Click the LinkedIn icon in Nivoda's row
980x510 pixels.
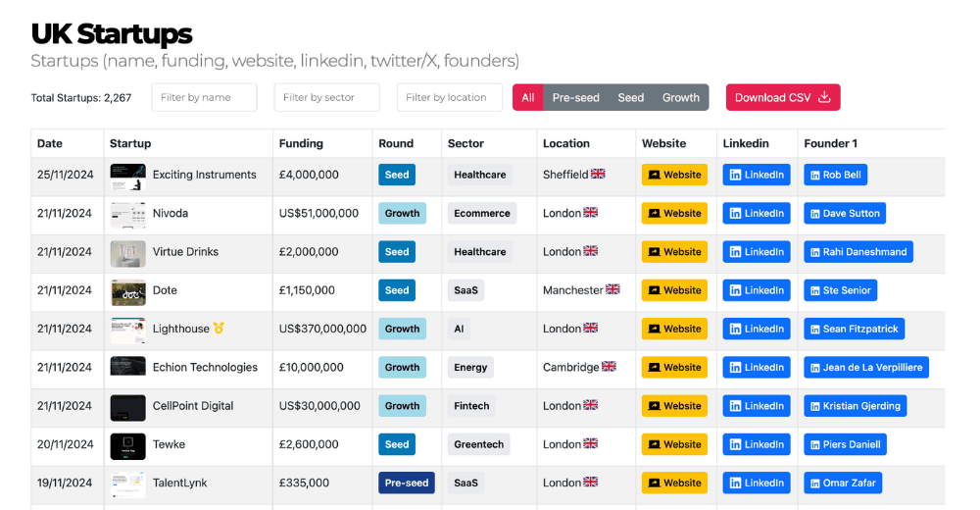[735, 214]
